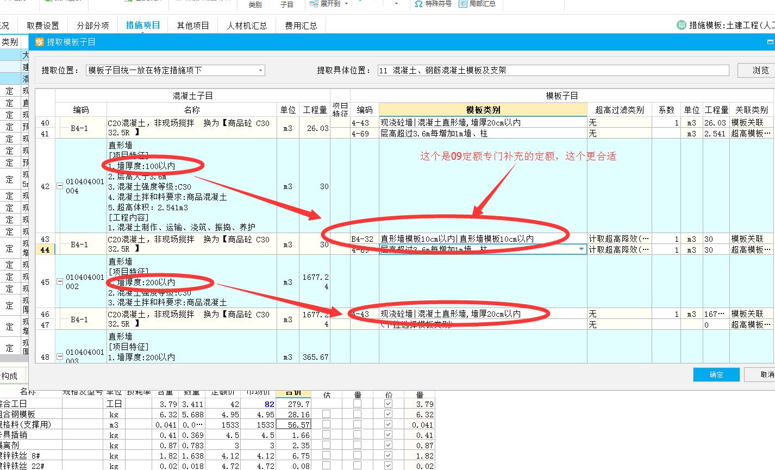The height and width of the screenshot is (470, 775).
Task: Select row number 45
Action: click(45, 281)
